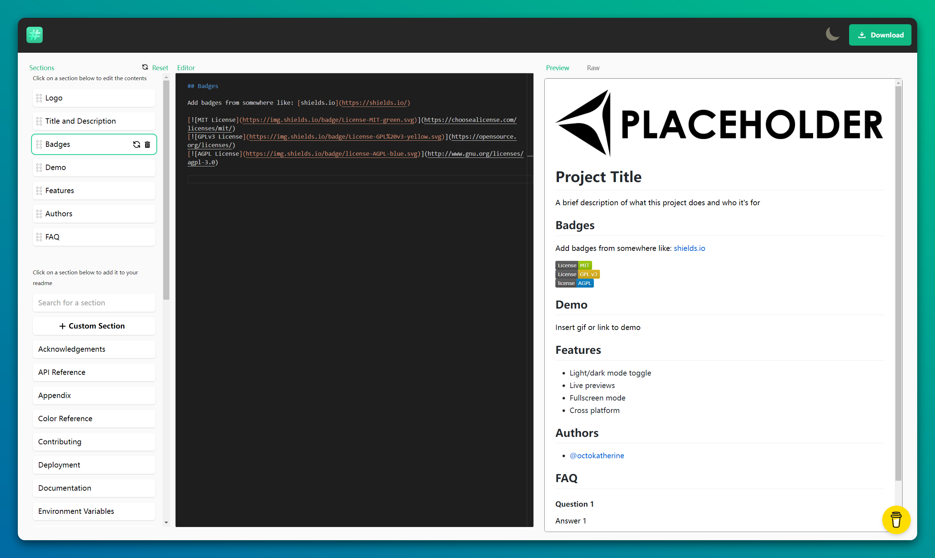935x558 pixels.
Task: Click preview pane scrollbar up arrow
Action: click(x=898, y=83)
